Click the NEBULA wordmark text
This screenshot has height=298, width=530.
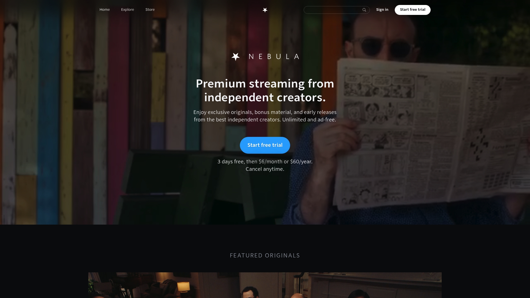(274, 57)
